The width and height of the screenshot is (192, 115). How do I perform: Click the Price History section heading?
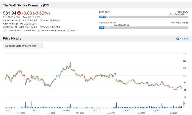[x=12, y=39]
